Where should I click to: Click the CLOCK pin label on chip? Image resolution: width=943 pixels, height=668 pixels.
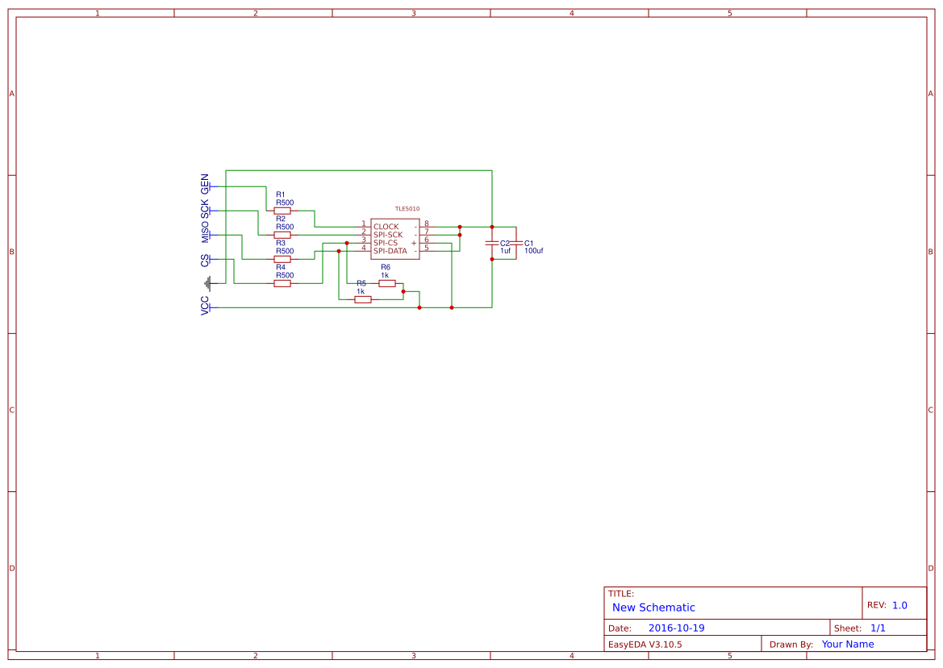tap(386, 227)
